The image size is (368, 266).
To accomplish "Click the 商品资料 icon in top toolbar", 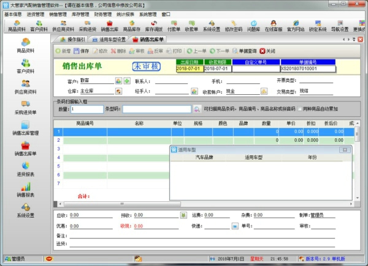I will pos(17,26).
